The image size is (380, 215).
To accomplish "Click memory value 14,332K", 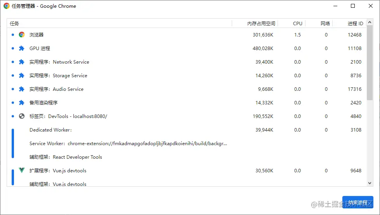I will (264, 102).
